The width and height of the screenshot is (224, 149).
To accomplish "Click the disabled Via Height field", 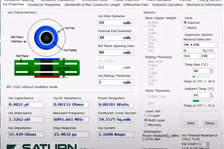I will (x=116, y=67).
